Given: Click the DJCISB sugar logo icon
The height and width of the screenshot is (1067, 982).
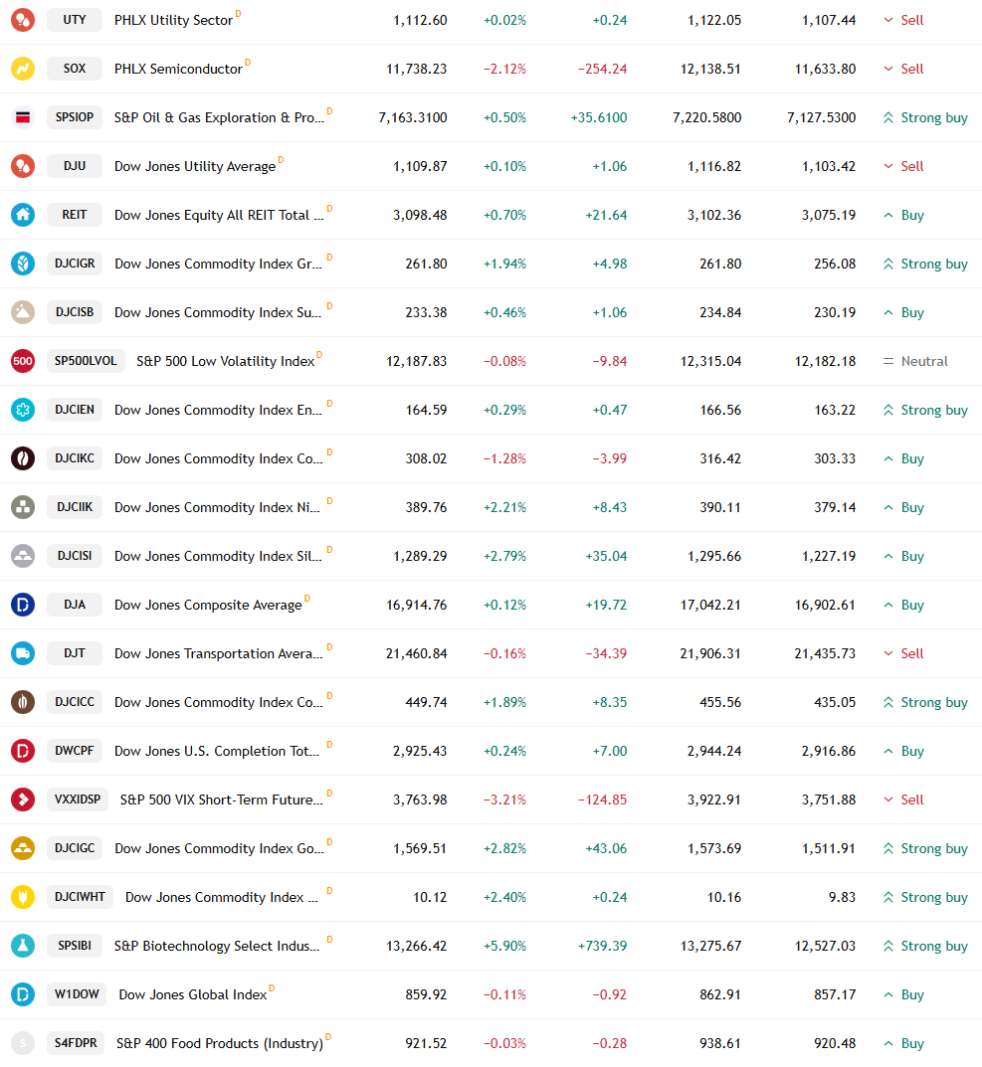Looking at the screenshot, I should 23,312.
